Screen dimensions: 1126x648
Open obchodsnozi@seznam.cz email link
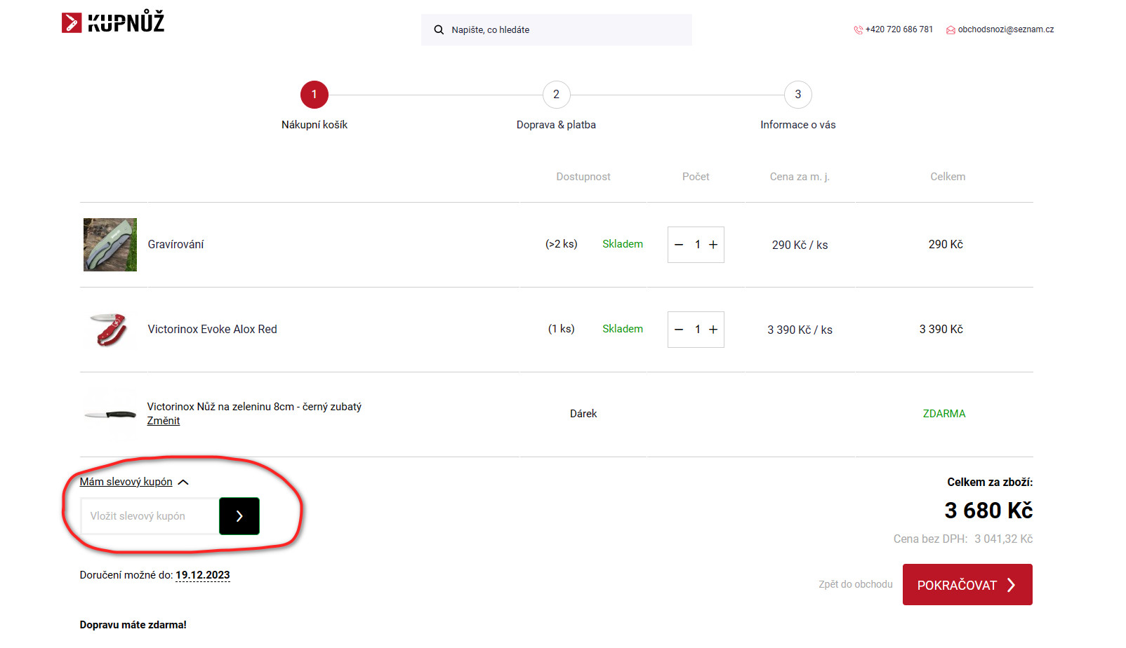(x=1005, y=29)
